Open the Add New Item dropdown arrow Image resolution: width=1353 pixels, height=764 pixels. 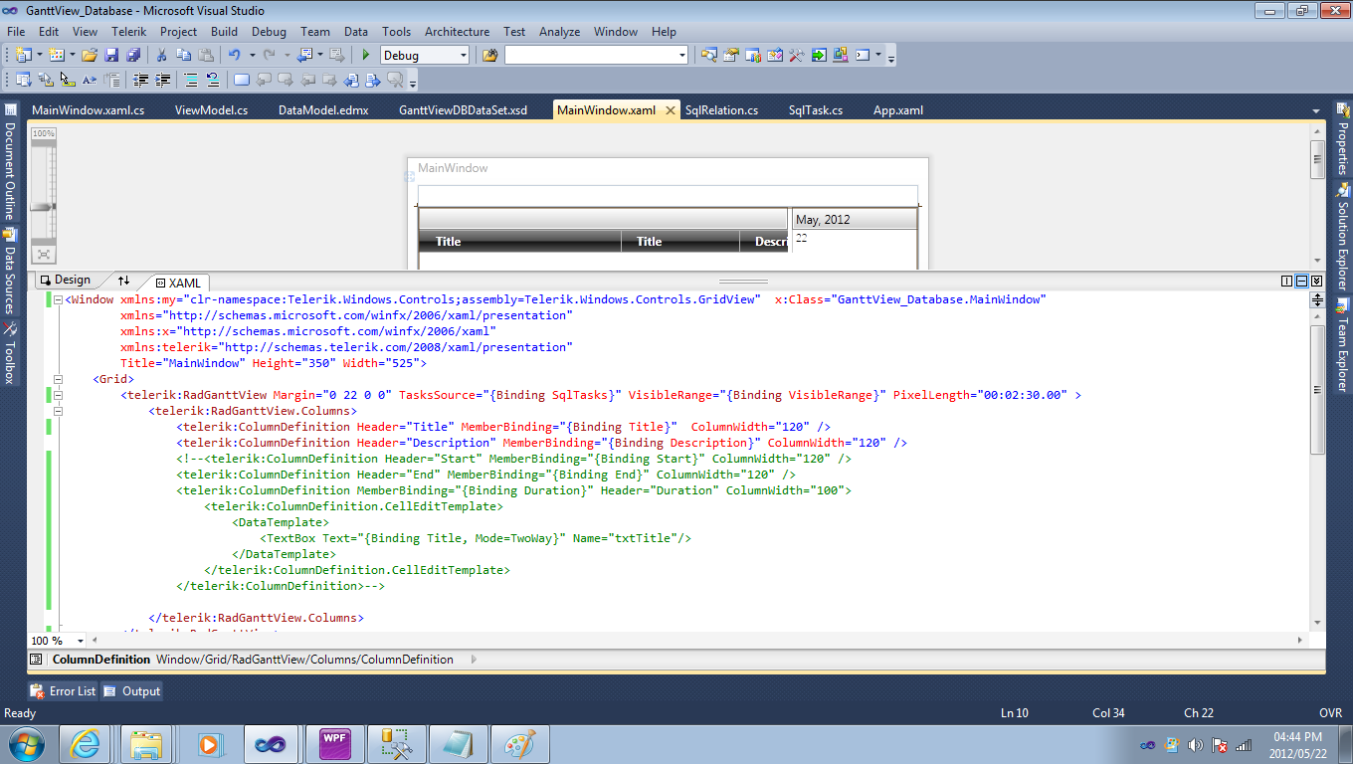pyautogui.click(x=72, y=56)
